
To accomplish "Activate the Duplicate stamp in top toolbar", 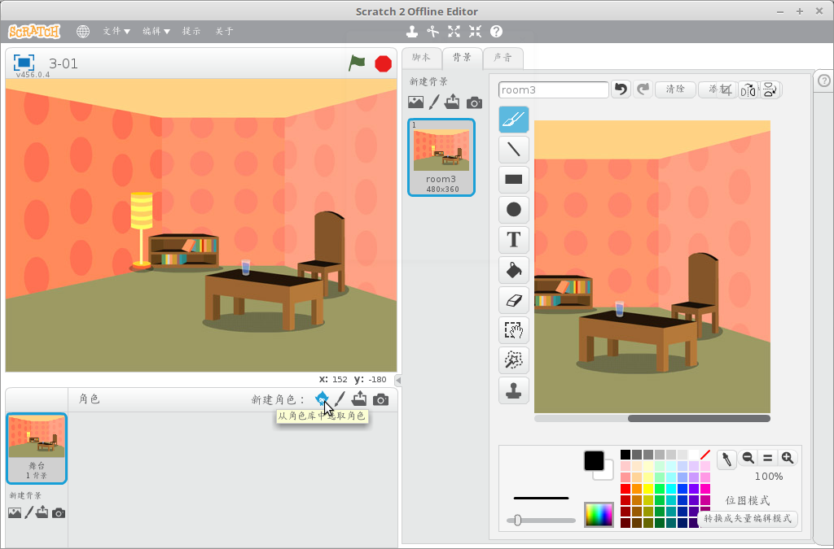I will [411, 32].
